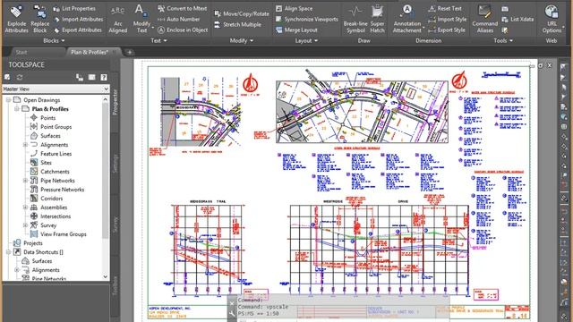Click Synchronize Viewports
The image size is (573, 322).
coord(306,20)
